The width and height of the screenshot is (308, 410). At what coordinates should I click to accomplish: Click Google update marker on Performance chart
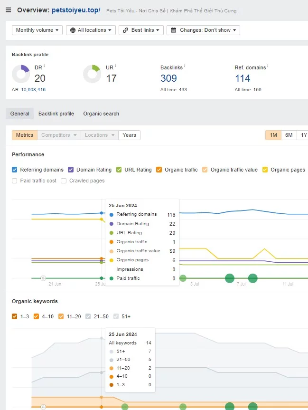coord(43,278)
